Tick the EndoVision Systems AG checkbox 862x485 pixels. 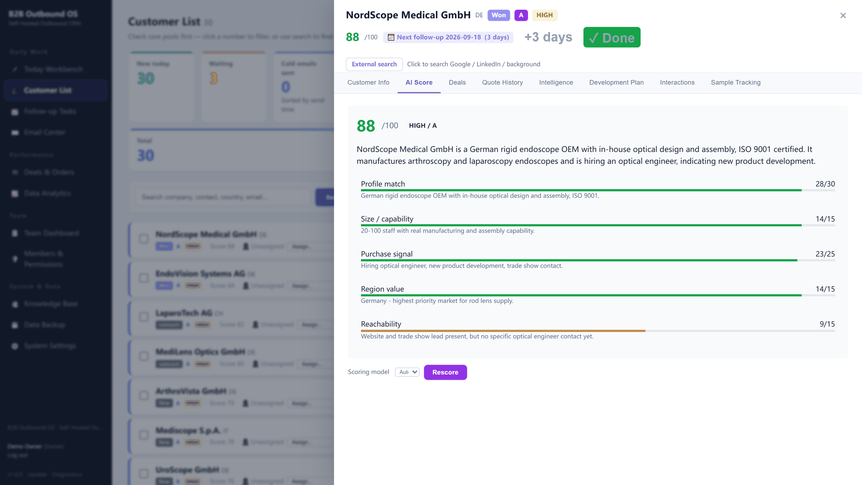tap(144, 278)
